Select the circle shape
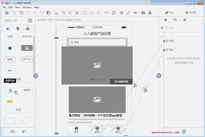The image size is (205, 137). [27, 121]
